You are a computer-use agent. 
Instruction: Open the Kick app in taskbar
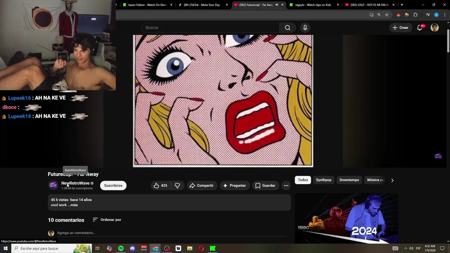pyautogui.click(x=213, y=248)
